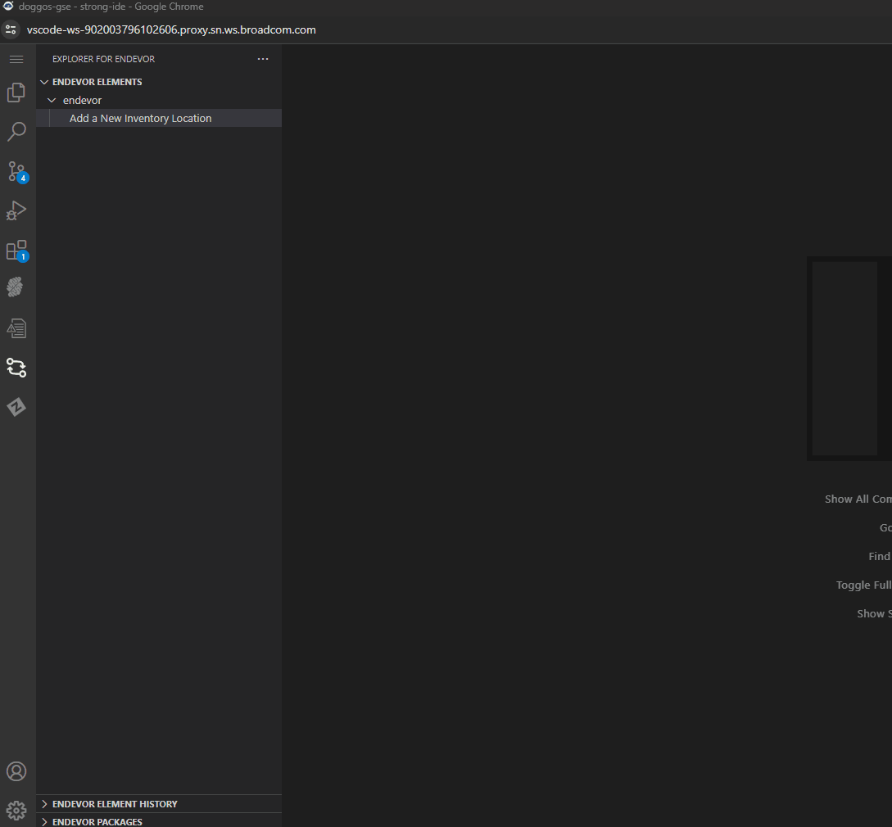Collapse the endevor tree node
This screenshot has height=827, width=892.
tap(52, 100)
